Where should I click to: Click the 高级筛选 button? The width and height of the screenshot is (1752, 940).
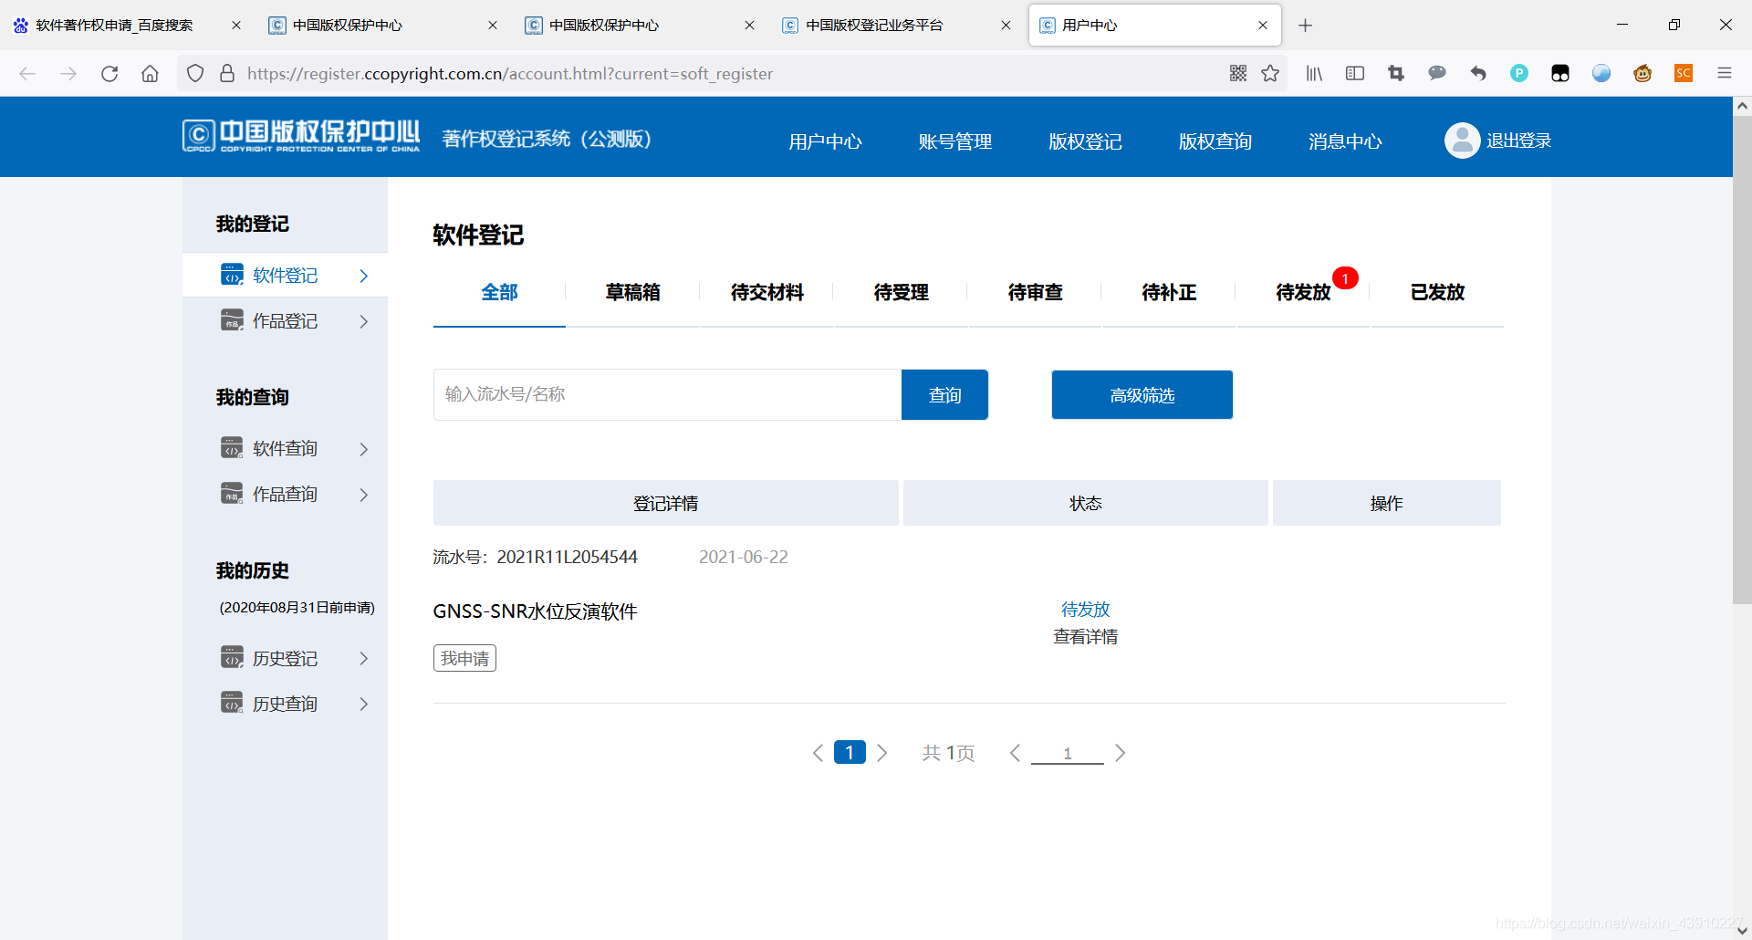click(1142, 394)
